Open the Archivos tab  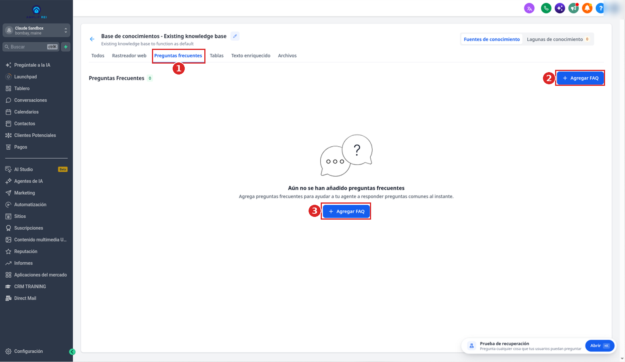[287, 56]
